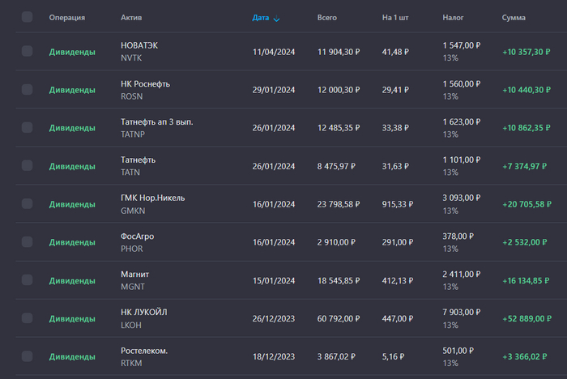Open the ФосАгро asset name
The width and height of the screenshot is (567, 379).
coord(137,236)
